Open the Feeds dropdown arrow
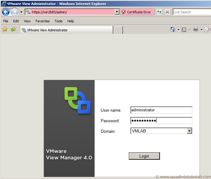The image size is (211, 179). pyautogui.click(x=190, y=29)
